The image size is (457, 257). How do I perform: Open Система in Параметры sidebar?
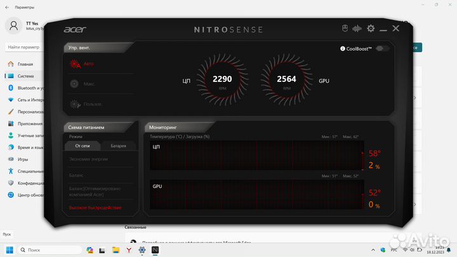[x=25, y=76]
